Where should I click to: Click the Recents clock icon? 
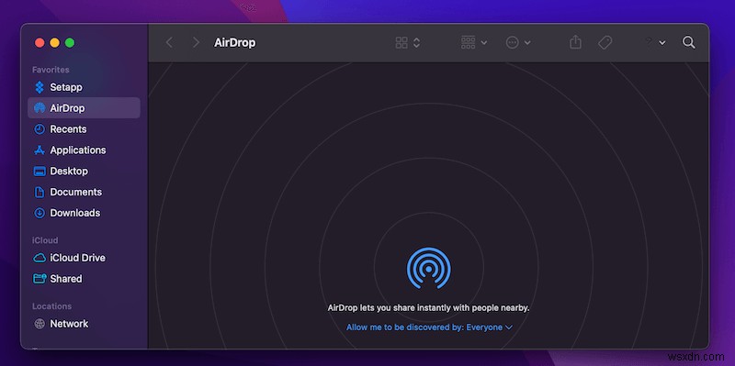click(x=40, y=129)
